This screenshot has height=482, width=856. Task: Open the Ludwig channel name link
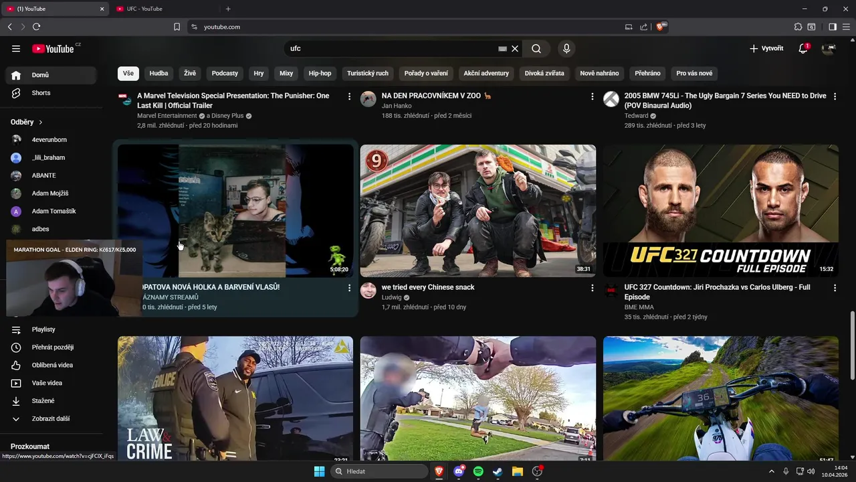[391, 297]
